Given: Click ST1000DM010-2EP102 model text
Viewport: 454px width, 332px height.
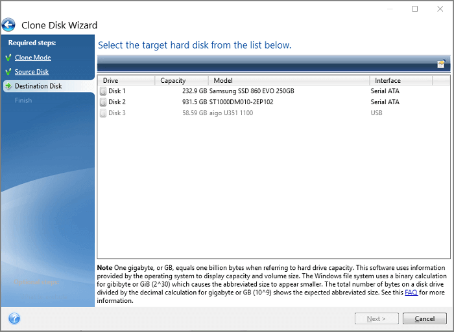Looking at the screenshot, I should coord(241,102).
